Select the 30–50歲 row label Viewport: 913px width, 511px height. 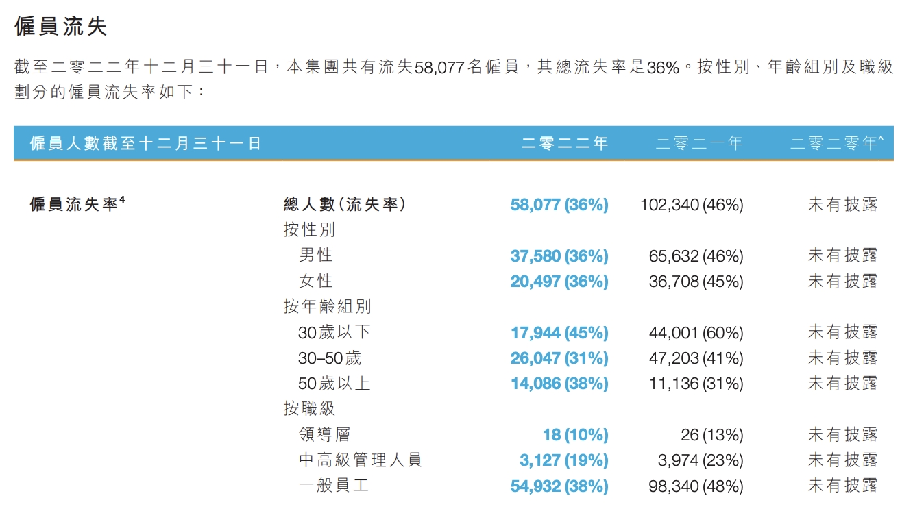click(330, 358)
